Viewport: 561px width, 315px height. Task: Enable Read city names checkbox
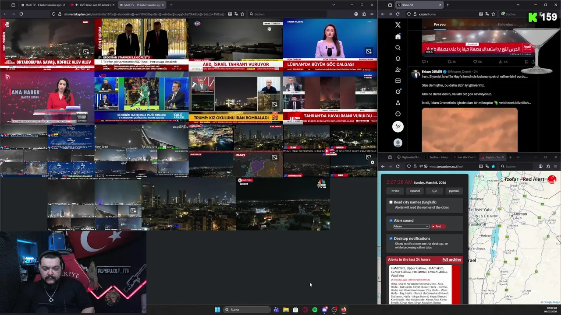click(x=391, y=202)
